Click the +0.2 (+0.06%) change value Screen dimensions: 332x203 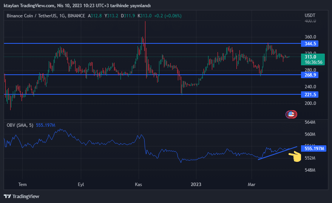168,16
